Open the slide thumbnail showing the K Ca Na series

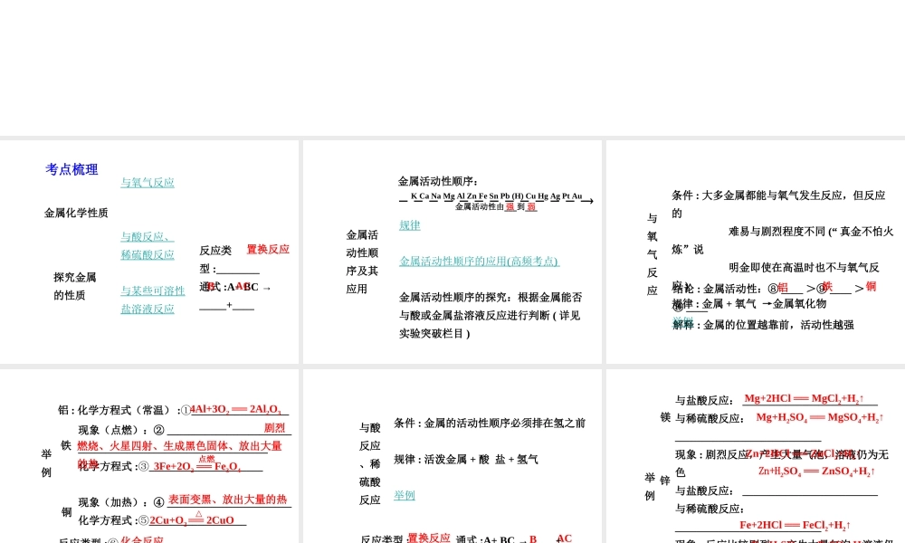tap(452, 252)
